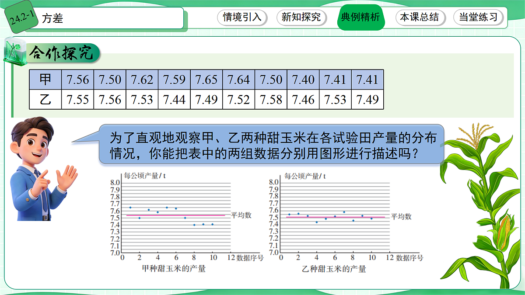Click the 7.55 cell in the 乙 row
The image size is (525, 295).
(x=78, y=100)
